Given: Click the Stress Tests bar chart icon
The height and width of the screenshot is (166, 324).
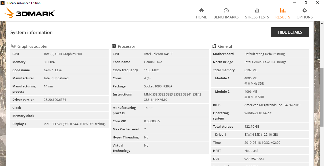Looking at the screenshot, I should point(257,10).
